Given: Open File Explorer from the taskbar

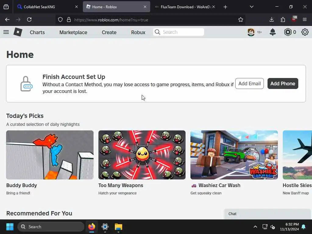Looking at the screenshot, I should pos(119,227).
